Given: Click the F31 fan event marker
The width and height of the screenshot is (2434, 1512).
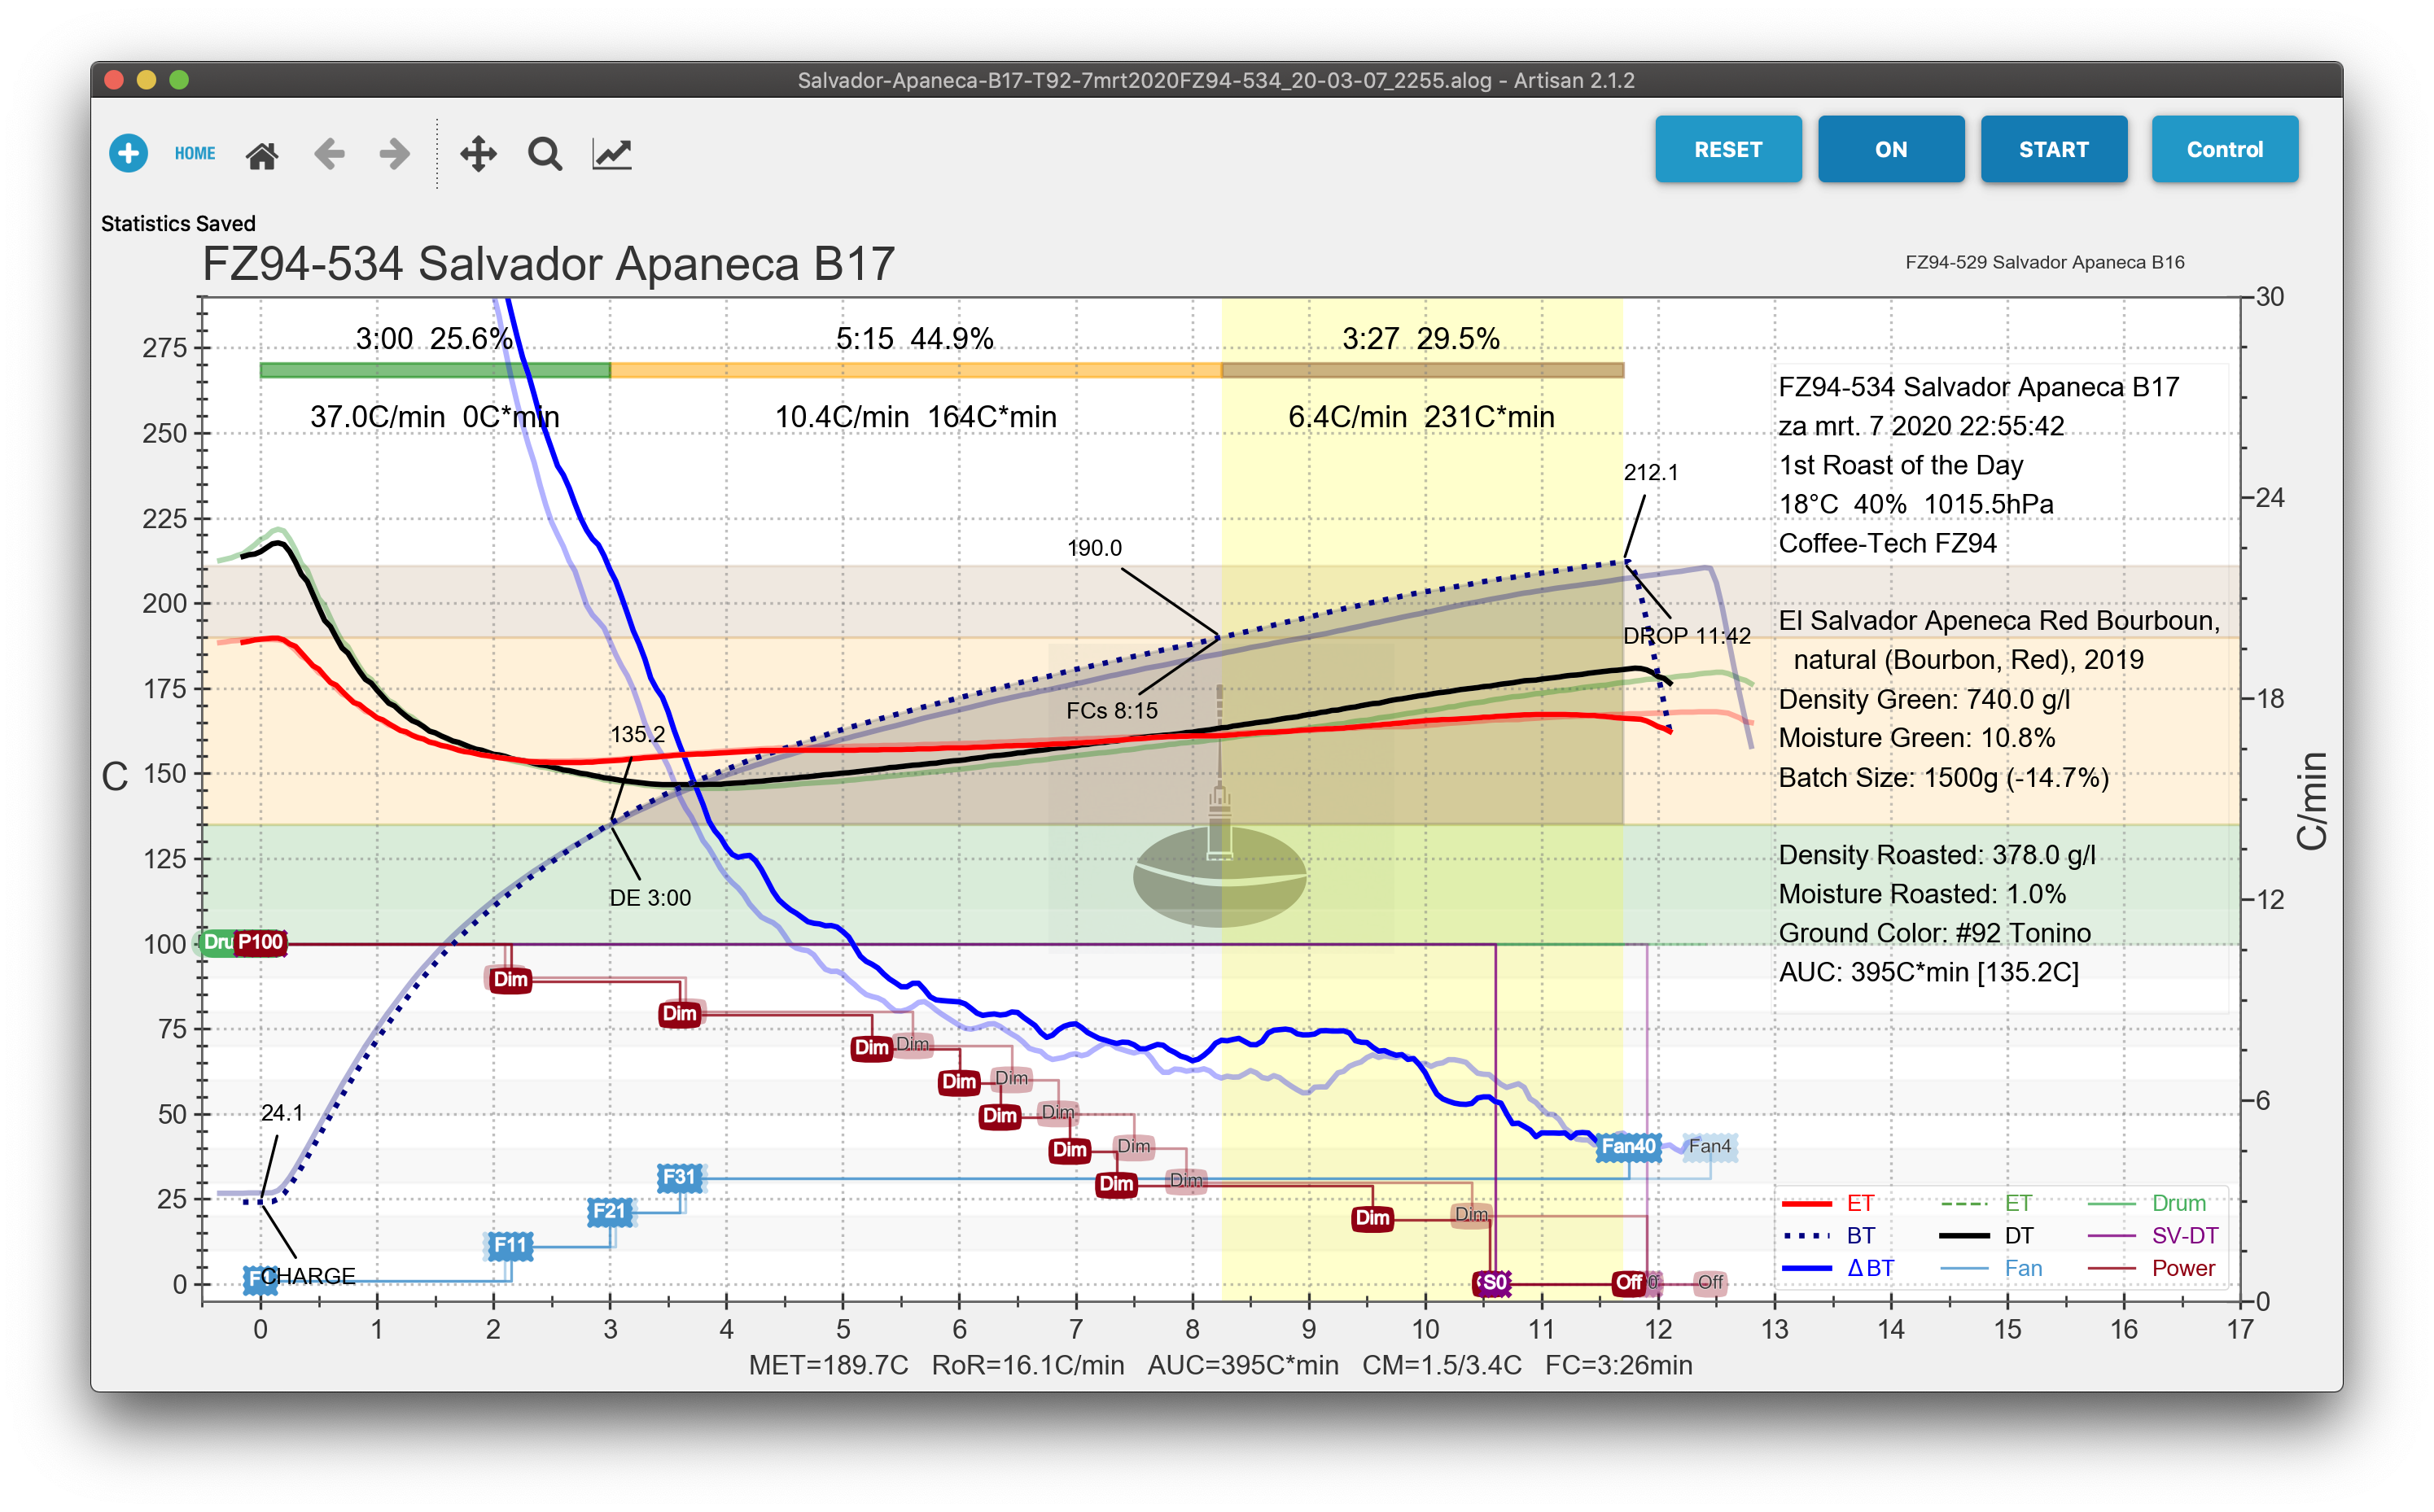Looking at the screenshot, I should pyautogui.click(x=680, y=1177).
